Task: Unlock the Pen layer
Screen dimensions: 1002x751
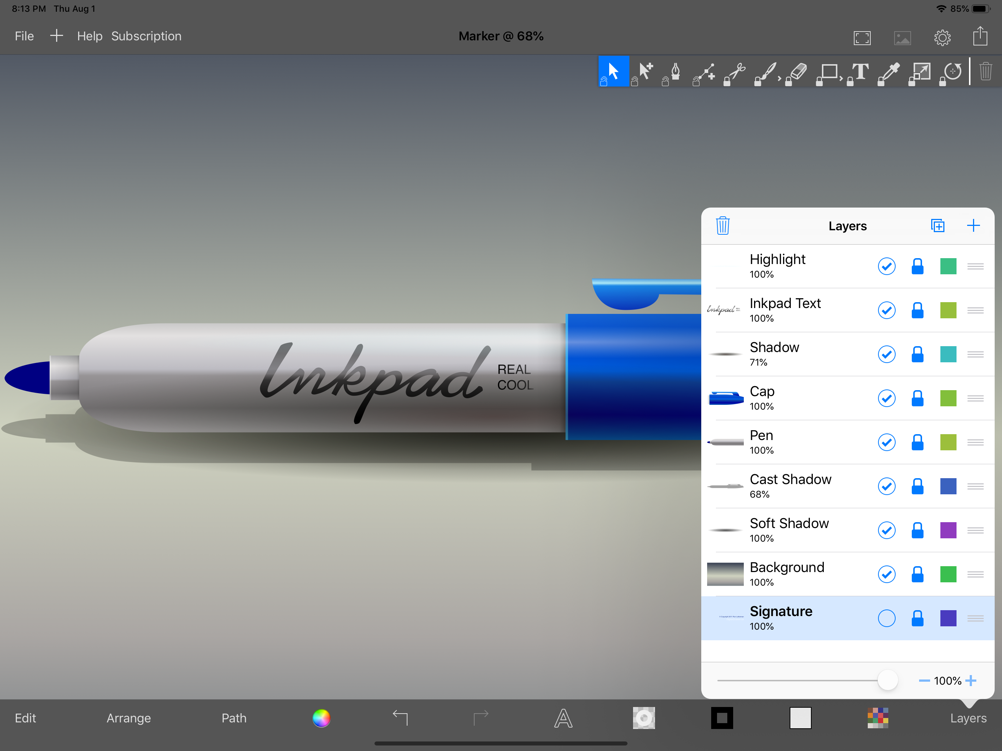Action: coord(917,442)
